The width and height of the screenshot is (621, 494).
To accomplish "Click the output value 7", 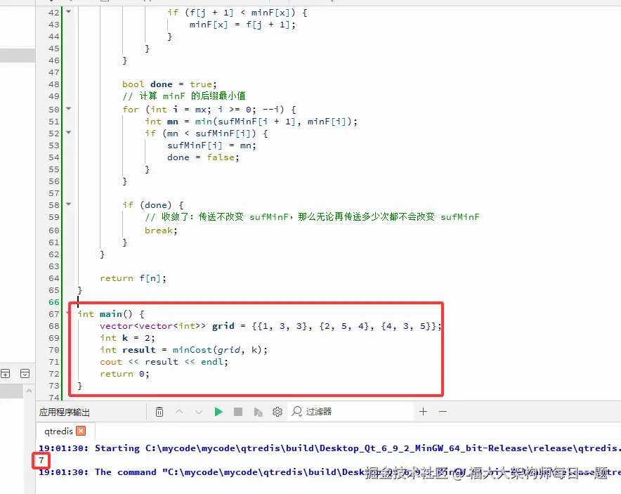I will 41,460.
